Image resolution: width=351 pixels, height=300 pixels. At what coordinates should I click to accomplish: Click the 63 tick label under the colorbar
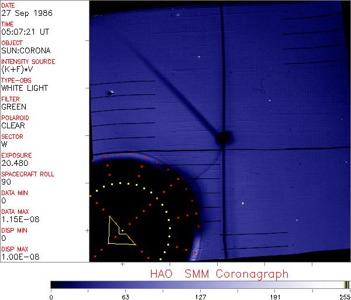125,296
